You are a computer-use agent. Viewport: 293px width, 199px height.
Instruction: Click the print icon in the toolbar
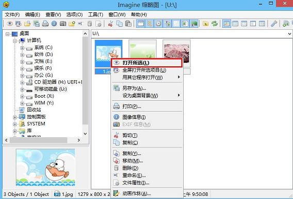pos(45,24)
